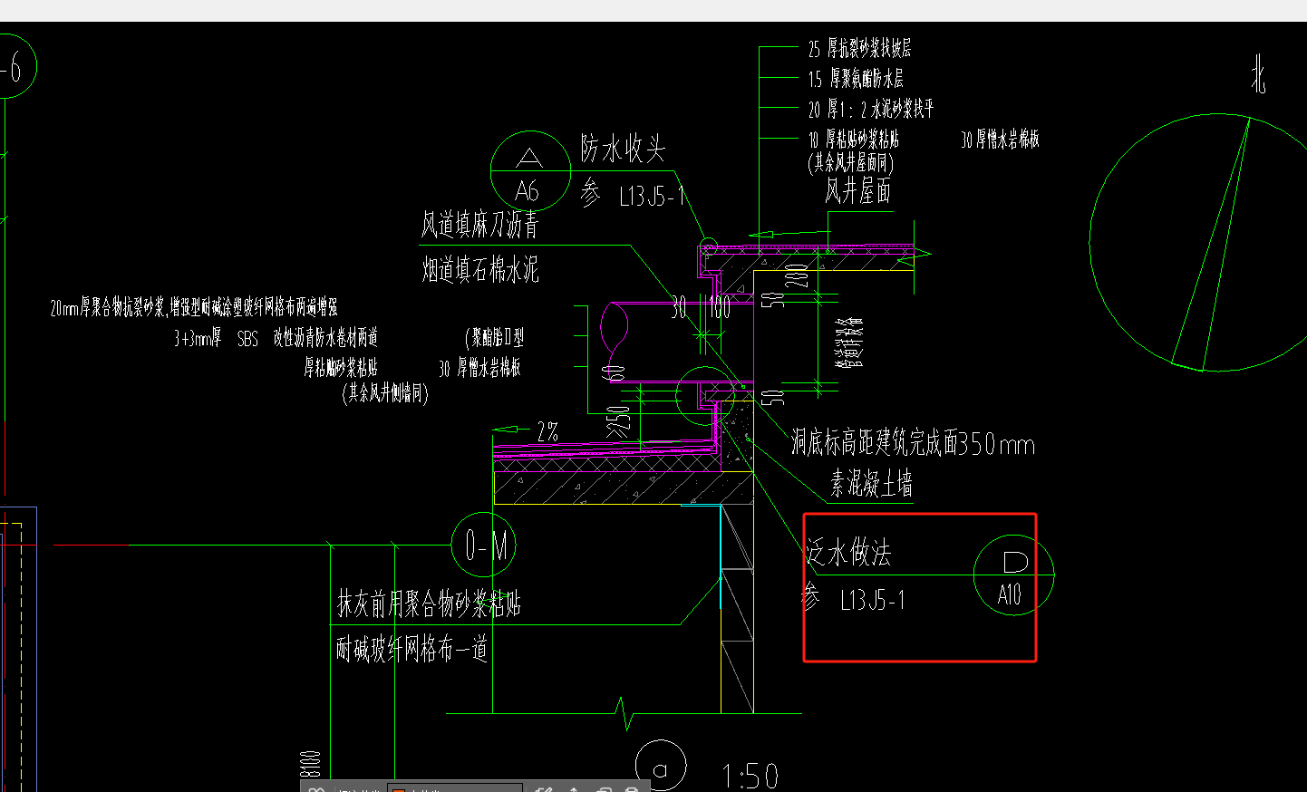Select the 洞底标高距建筑完成面350mm annotation
This screenshot has width=1307, height=792.
click(x=913, y=443)
